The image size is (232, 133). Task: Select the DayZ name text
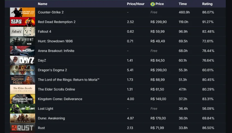pyautogui.click(x=42, y=60)
